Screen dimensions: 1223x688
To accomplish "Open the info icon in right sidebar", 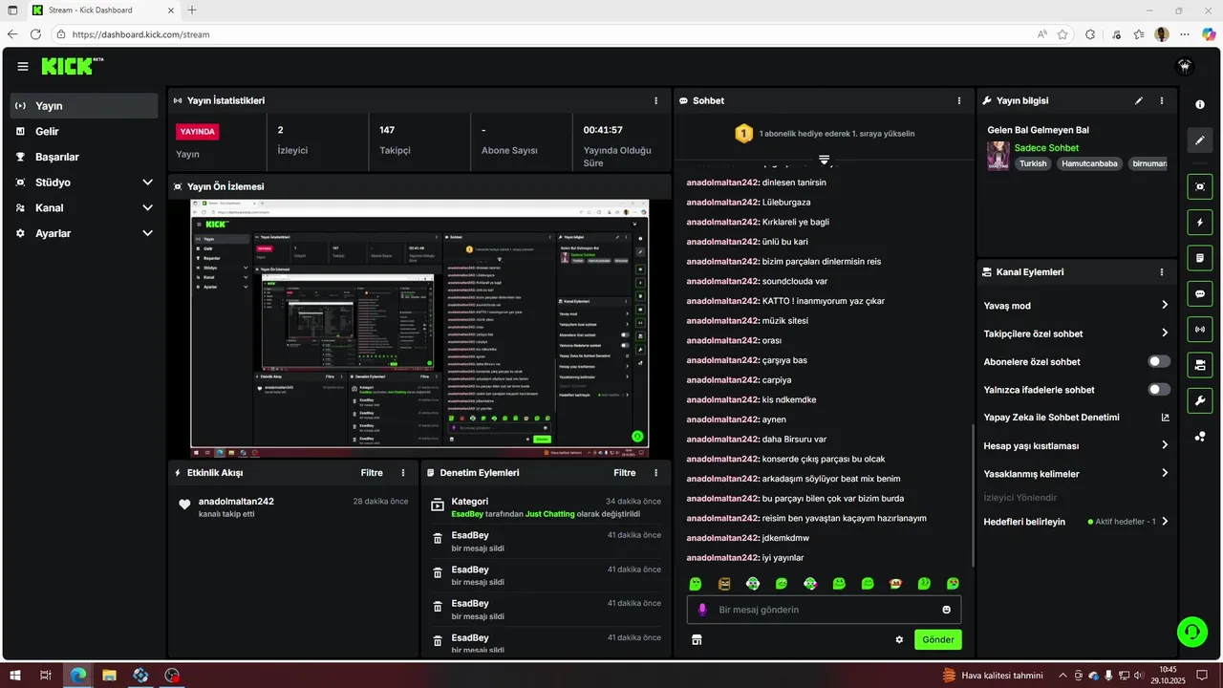I will [1200, 104].
